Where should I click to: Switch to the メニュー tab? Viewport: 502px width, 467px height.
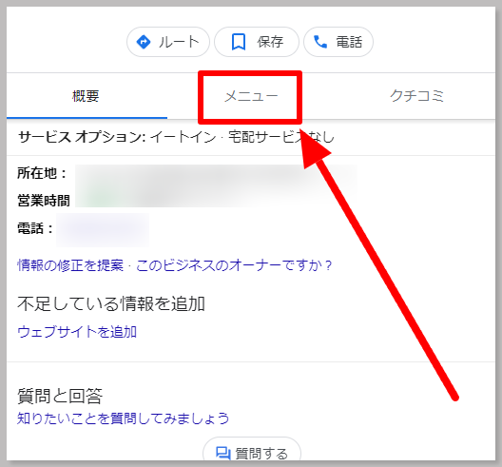(x=251, y=96)
